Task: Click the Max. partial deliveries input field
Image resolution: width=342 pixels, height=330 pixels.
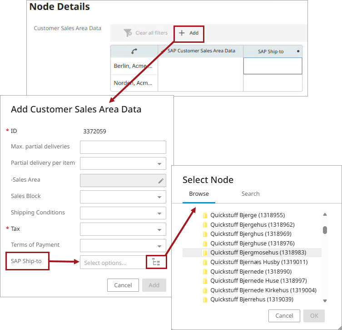Action: tap(123, 147)
